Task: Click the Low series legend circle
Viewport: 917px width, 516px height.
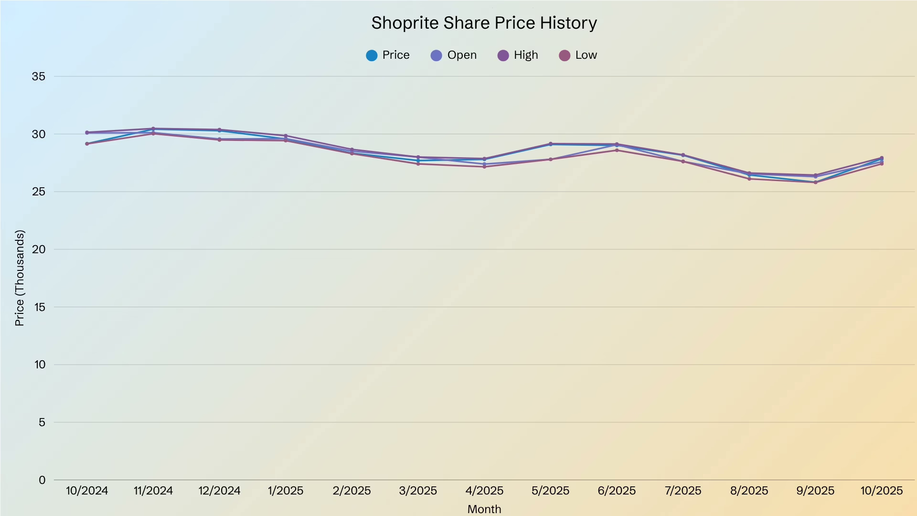Action: point(565,55)
